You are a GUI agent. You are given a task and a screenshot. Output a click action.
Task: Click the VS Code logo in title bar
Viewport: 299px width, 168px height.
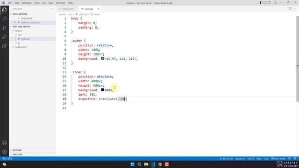[x=3, y=3]
